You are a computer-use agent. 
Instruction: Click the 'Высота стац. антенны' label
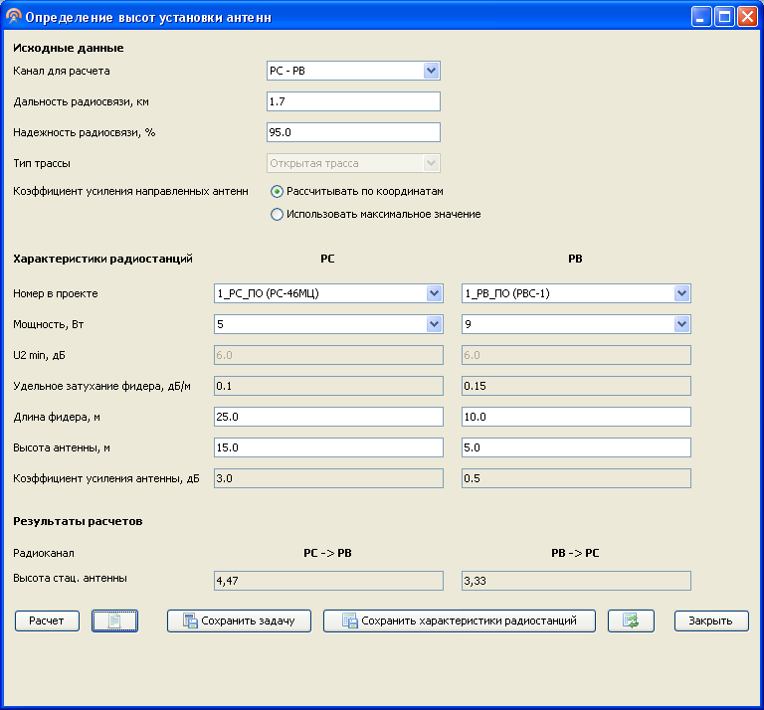(x=70, y=579)
